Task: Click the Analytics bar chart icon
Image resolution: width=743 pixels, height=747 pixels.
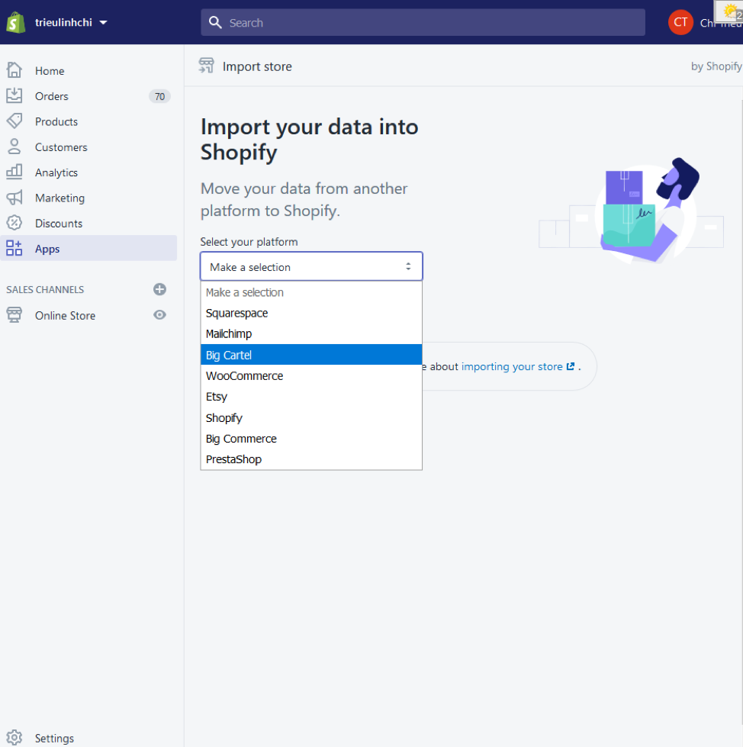Action: click(x=14, y=172)
